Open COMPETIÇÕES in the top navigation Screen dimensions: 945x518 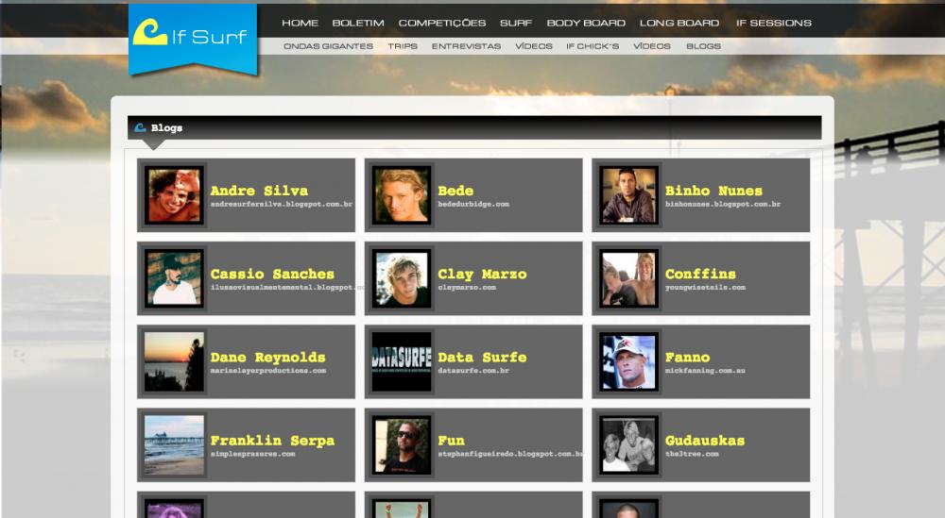tap(441, 23)
